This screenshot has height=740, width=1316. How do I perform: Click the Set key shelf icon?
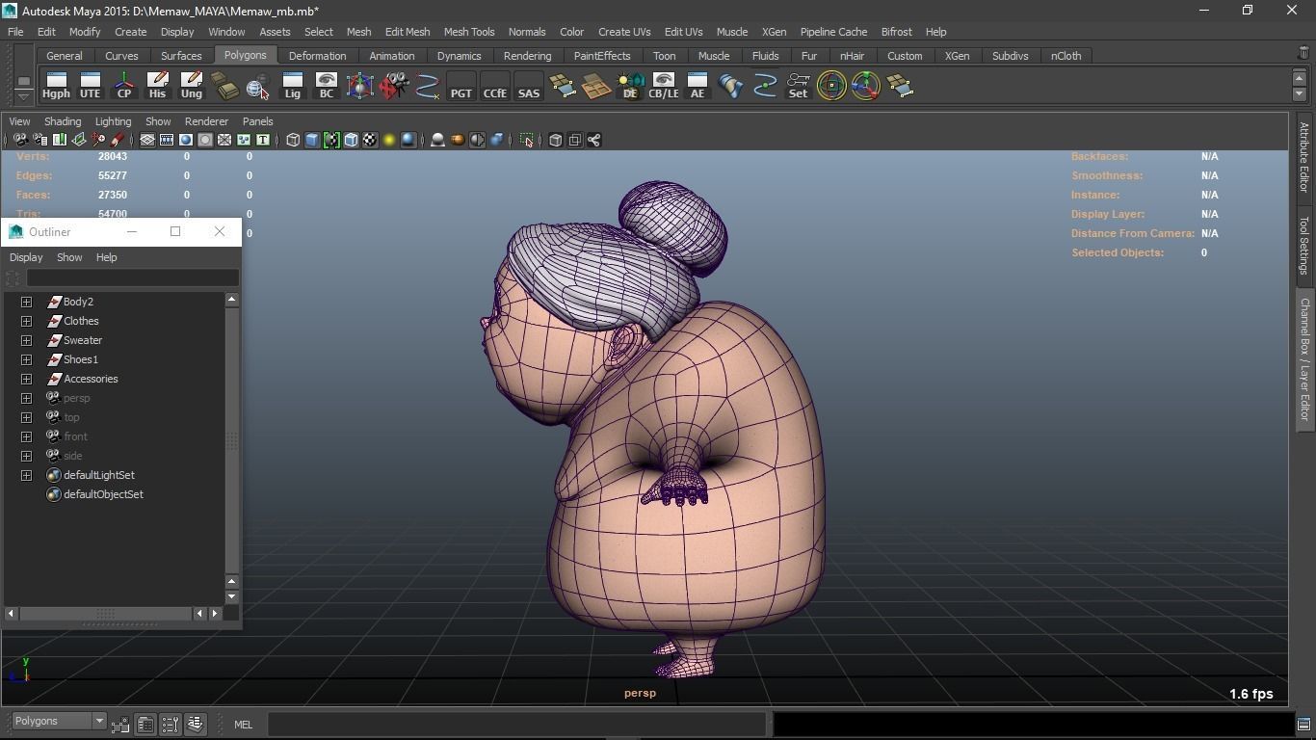[798, 86]
